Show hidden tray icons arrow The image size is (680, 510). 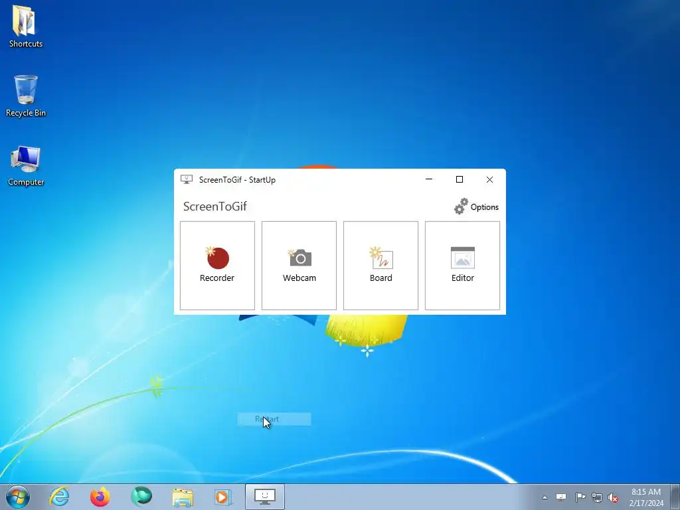pos(545,497)
